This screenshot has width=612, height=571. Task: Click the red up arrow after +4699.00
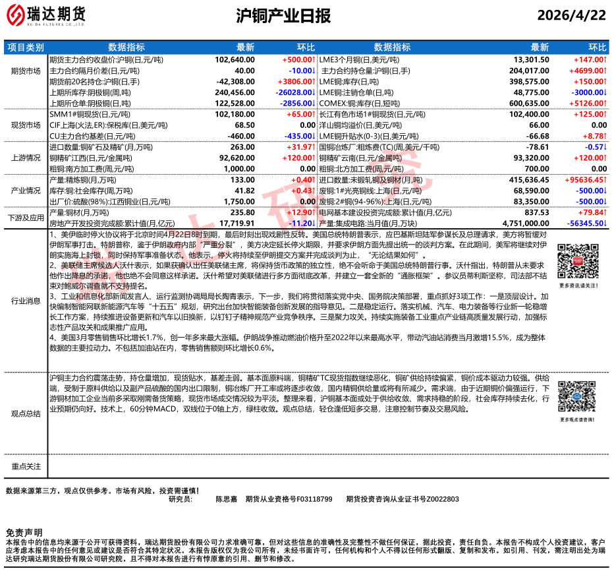[x=603, y=71]
